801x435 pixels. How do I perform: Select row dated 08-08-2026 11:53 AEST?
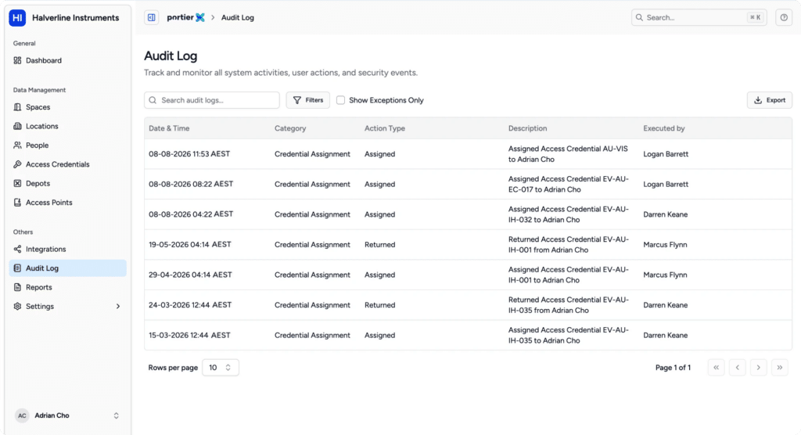(468, 154)
